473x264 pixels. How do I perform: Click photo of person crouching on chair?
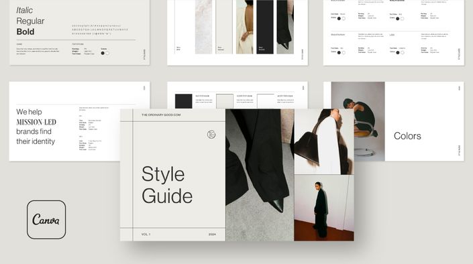pyautogui.click(x=358, y=121)
